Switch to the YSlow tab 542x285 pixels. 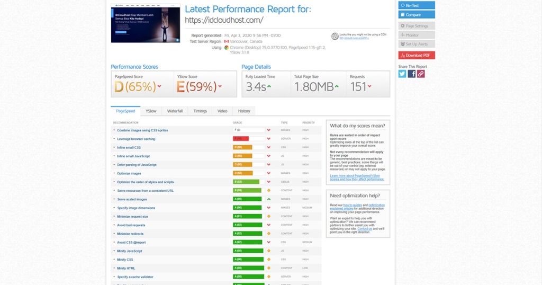pyautogui.click(x=151, y=111)
